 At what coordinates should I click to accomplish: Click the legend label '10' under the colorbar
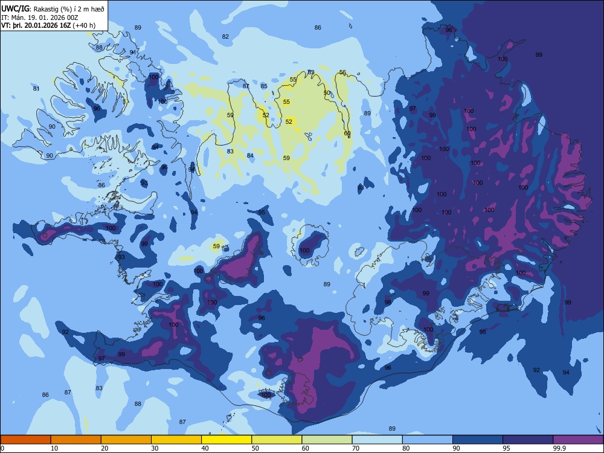click(x=54, y=448)
